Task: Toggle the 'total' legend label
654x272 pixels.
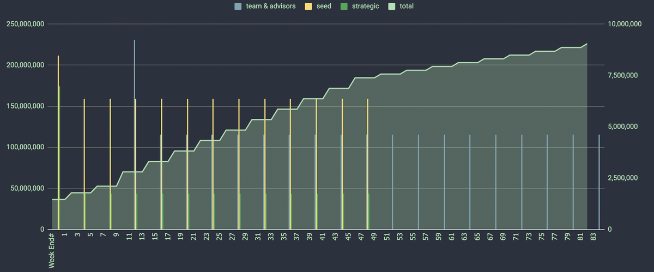Action: click(x=407, y=7)
